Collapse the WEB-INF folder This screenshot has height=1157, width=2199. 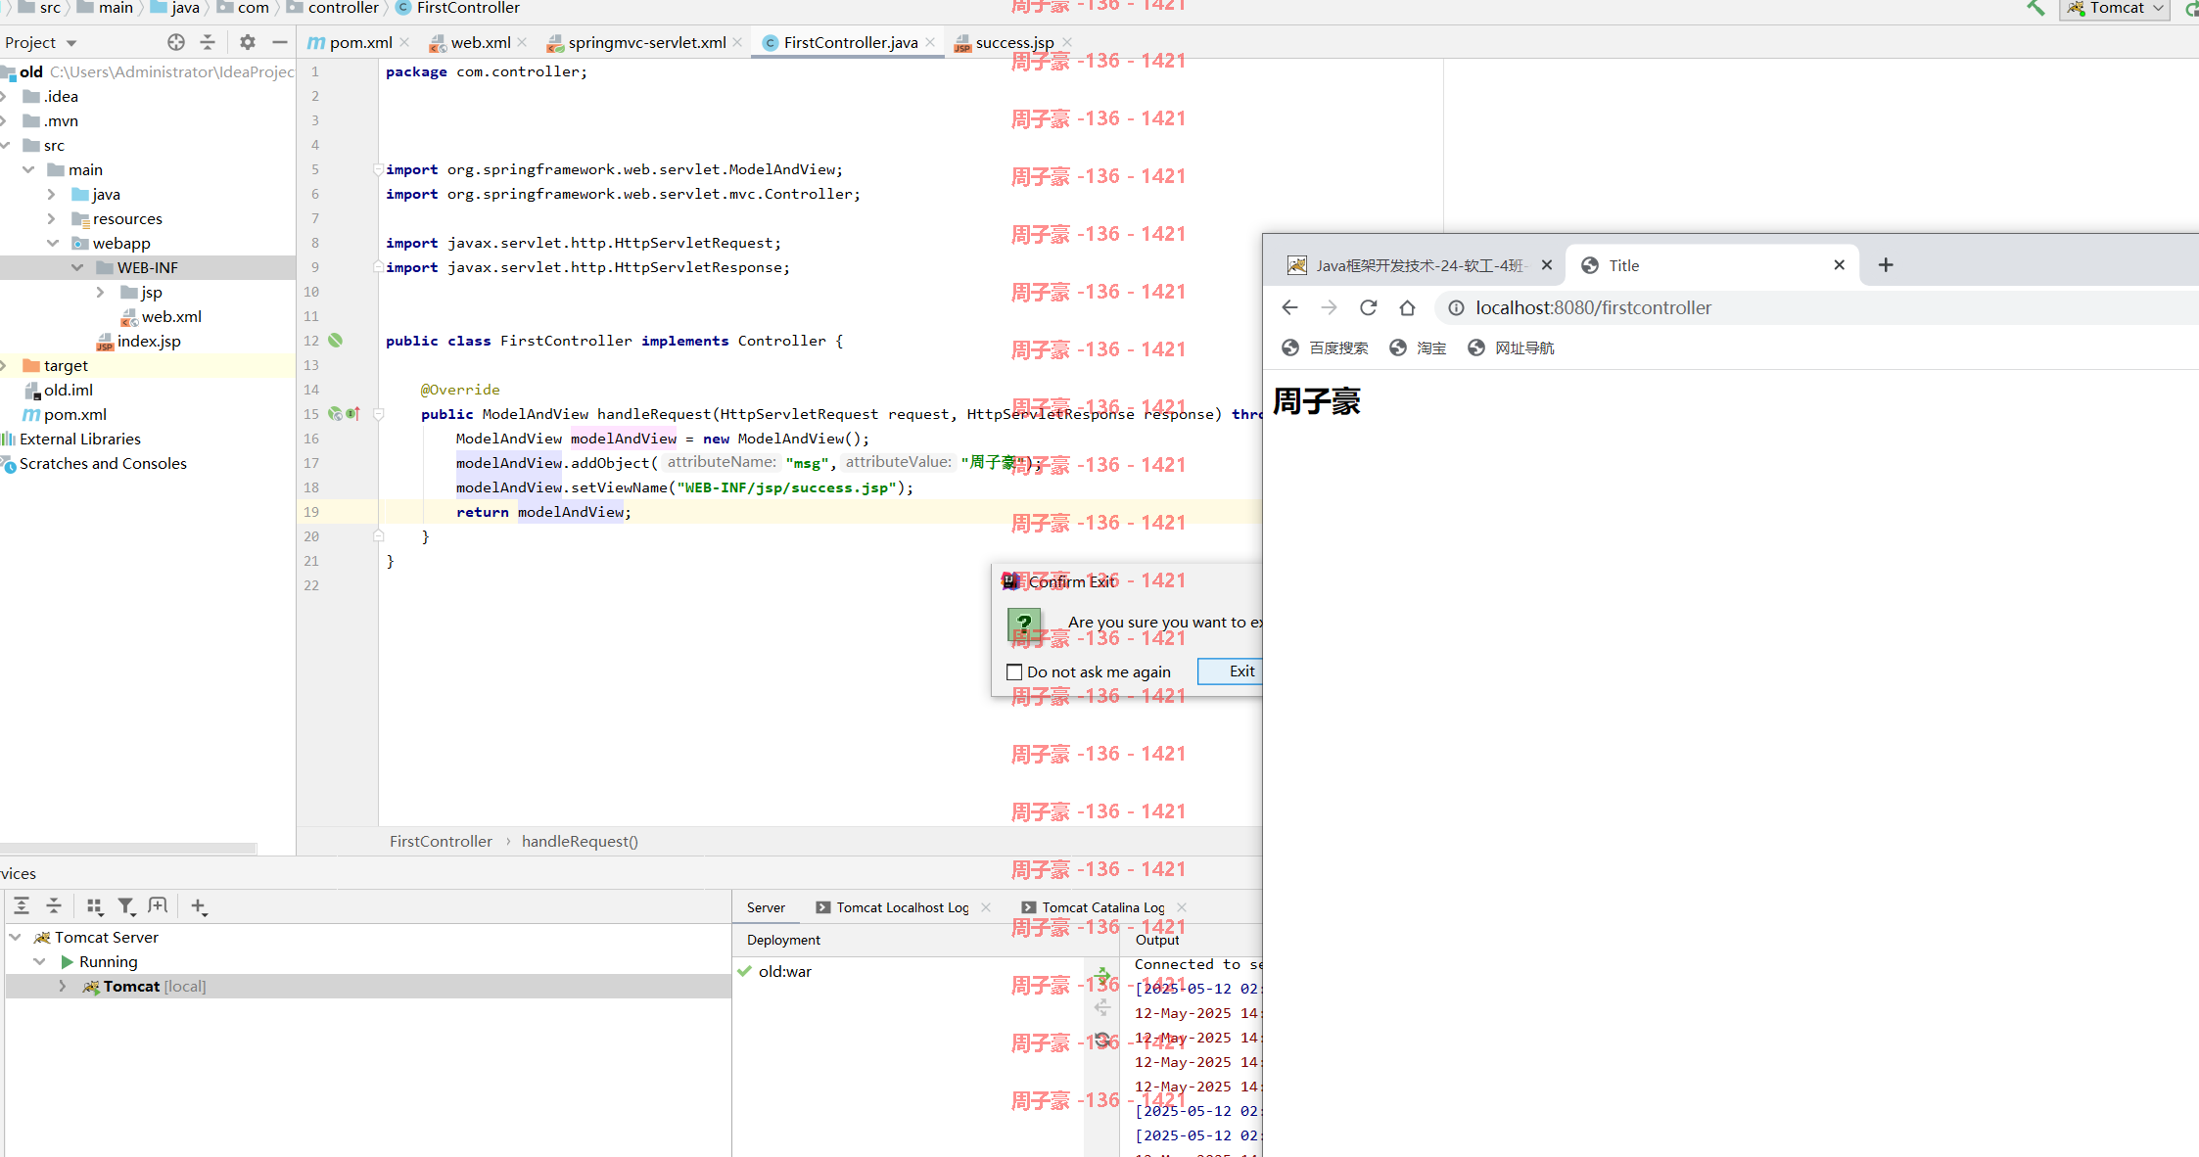click(x=77, y=267)
